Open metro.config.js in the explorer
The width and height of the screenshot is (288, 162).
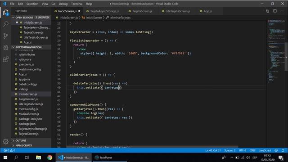pyautogui.click(x=28, y=109)
